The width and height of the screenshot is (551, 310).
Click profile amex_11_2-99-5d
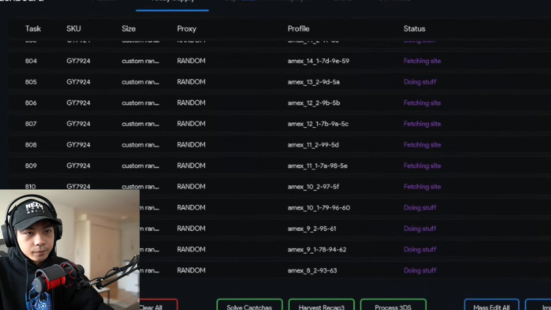tap(313, 145)
